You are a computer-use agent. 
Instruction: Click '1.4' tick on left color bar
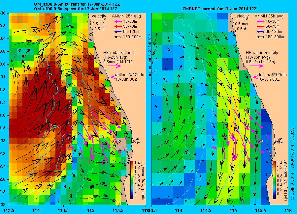coord(137,163)
